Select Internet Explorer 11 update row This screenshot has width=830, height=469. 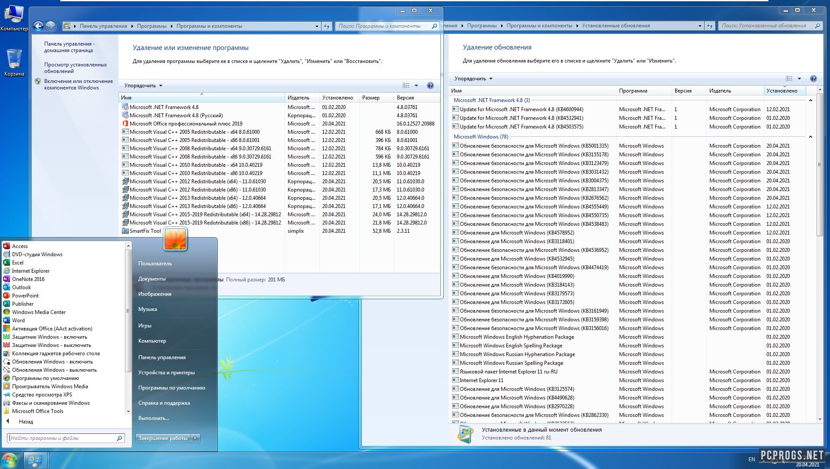tap(628, 380)
